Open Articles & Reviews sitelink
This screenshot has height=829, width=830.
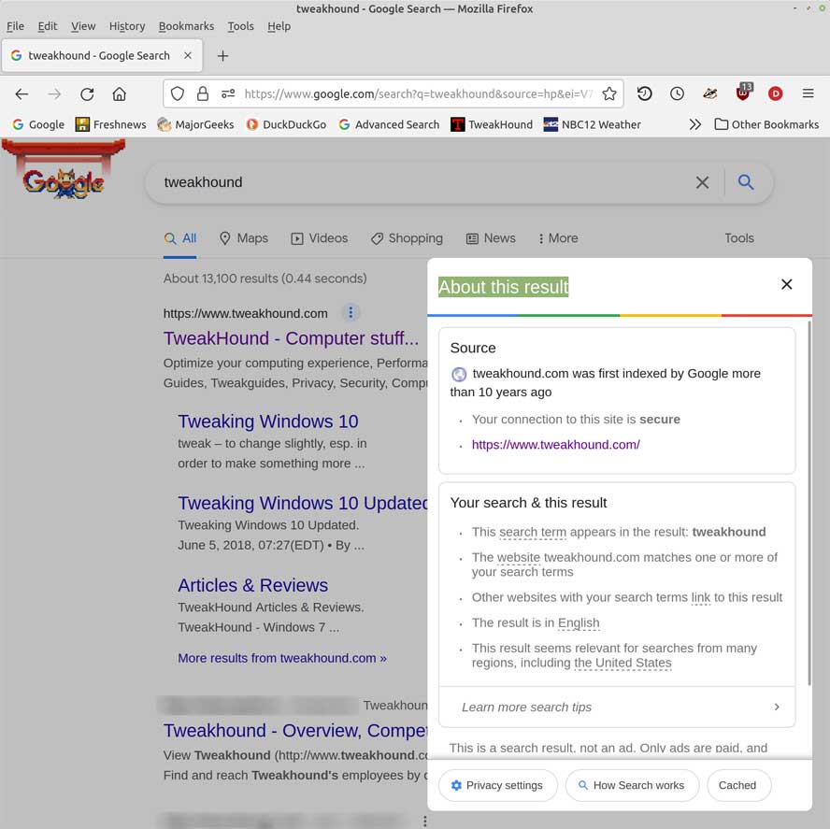(253, 585)
